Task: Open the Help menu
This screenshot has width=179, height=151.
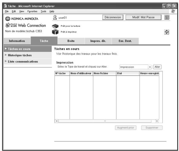Action: pyautogui.click(x=52, y=11)
